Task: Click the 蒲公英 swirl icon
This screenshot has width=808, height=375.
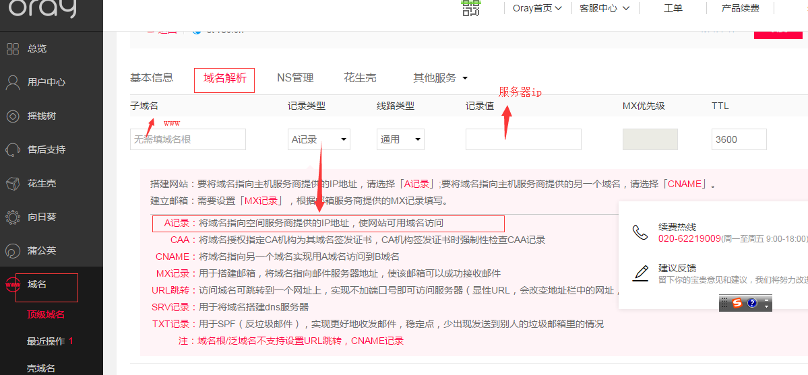Action: click(x=12, y=251)
